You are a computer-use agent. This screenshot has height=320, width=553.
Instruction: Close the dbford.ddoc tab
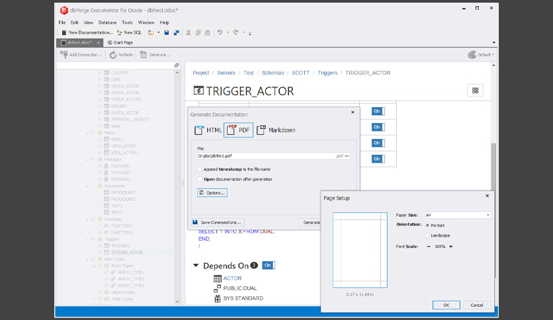(x=99, y=42)
